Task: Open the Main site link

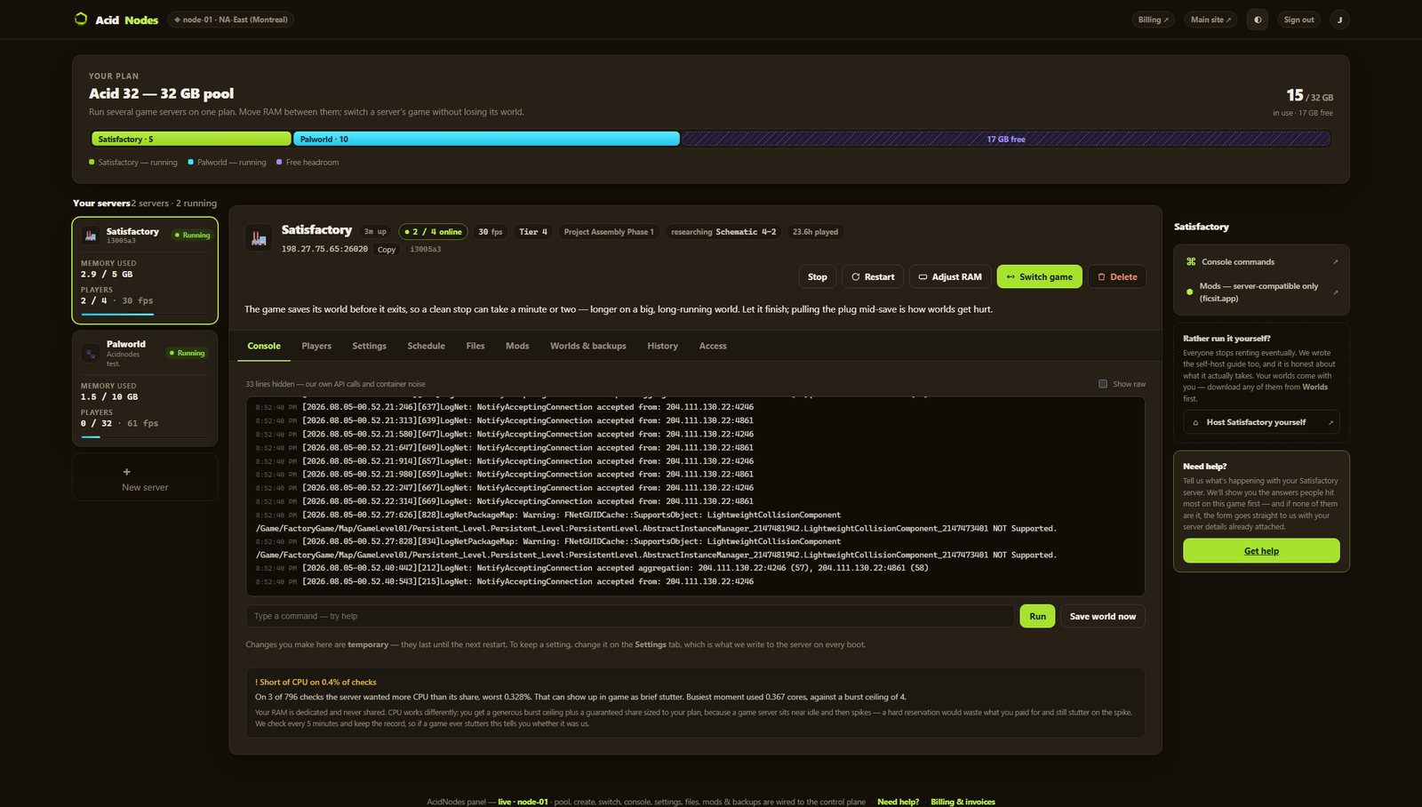Action: (1210, 20)
